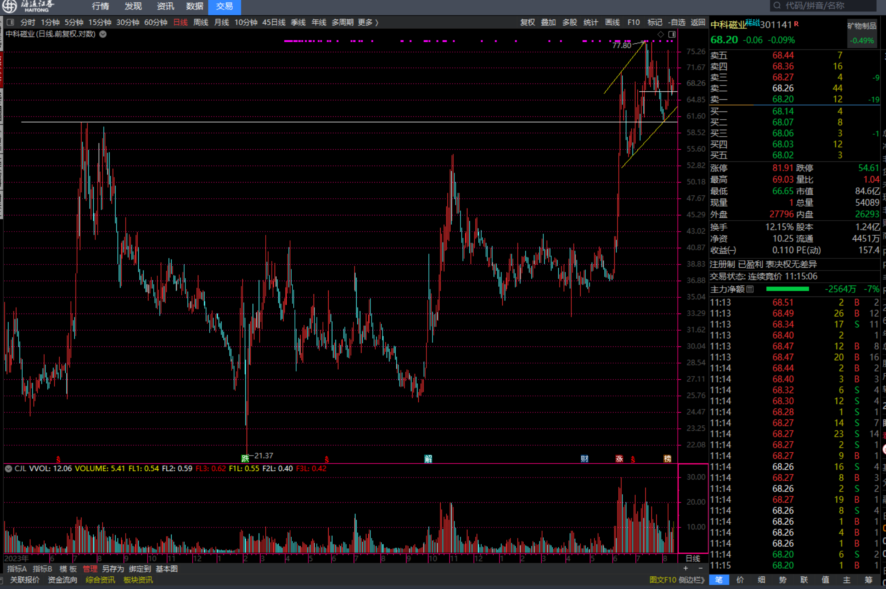Open the 主力净额 details list icon
Viewport: 886px width, 589px height.
click(x=750, y=289)
